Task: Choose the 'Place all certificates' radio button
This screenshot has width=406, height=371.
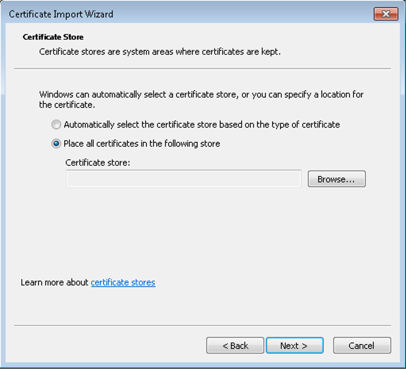Action: coord(56,144)
